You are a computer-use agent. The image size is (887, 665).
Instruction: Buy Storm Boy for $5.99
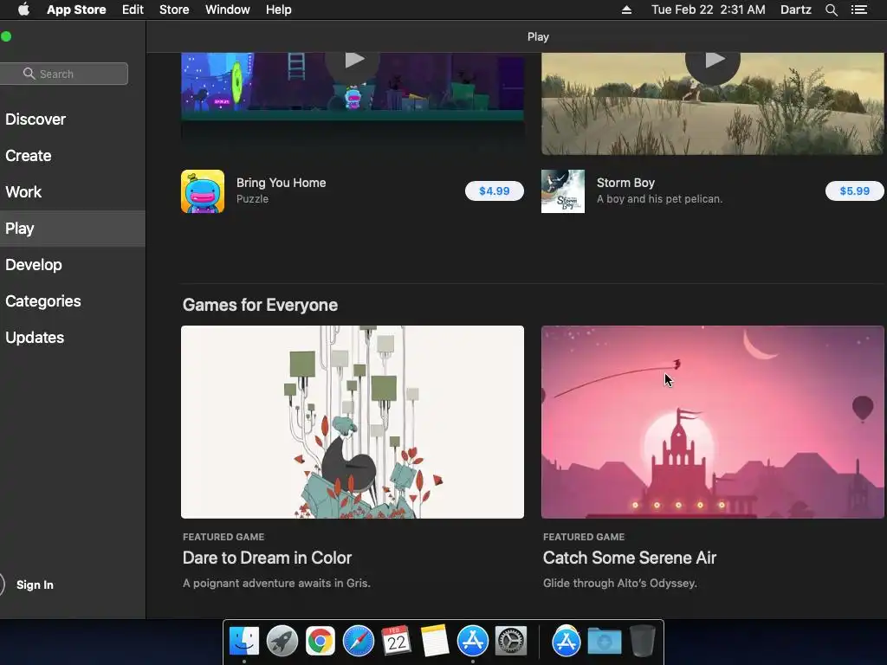coord(854,191)
